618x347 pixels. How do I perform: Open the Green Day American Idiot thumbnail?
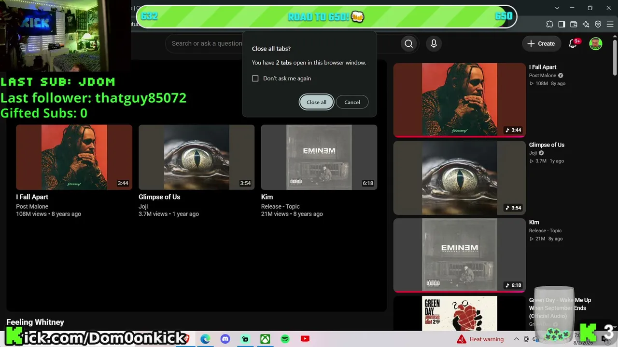459,313
